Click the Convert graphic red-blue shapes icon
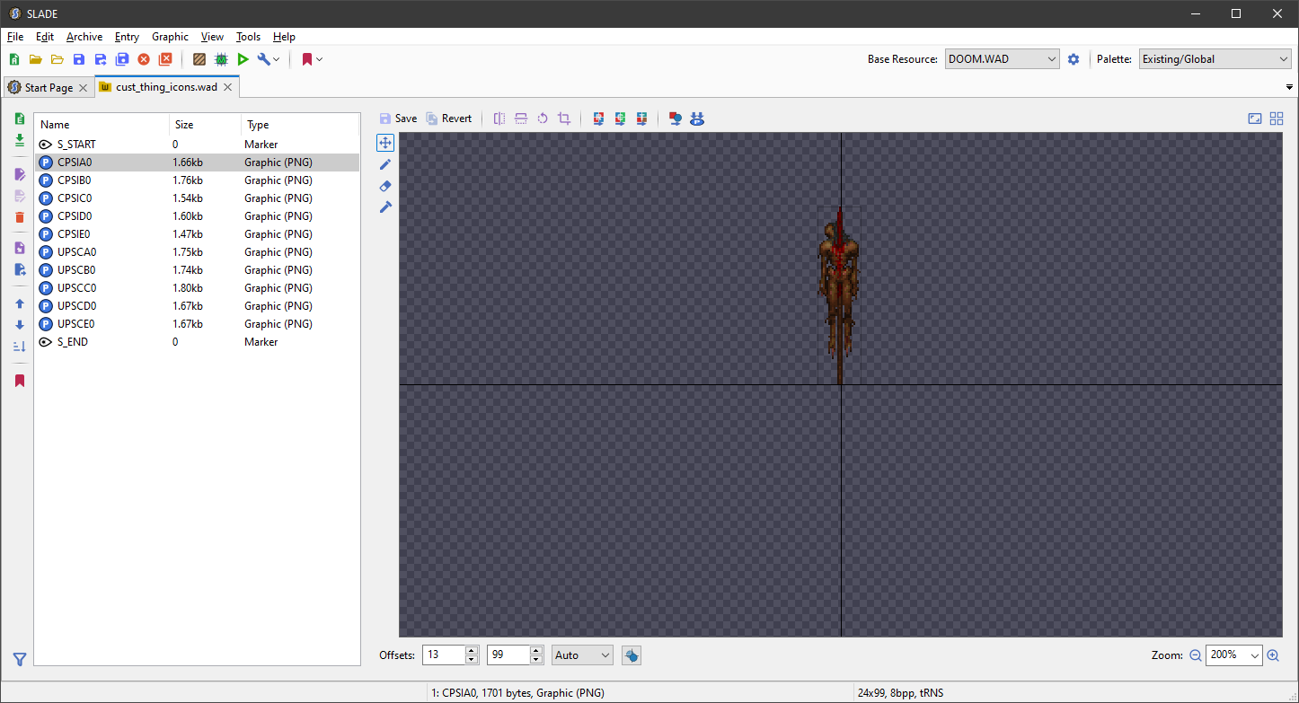The height and width of the screenshot is (703, 1299). point(676,119)
